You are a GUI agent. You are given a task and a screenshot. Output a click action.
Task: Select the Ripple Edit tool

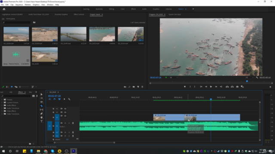click(x=42, y=102)
